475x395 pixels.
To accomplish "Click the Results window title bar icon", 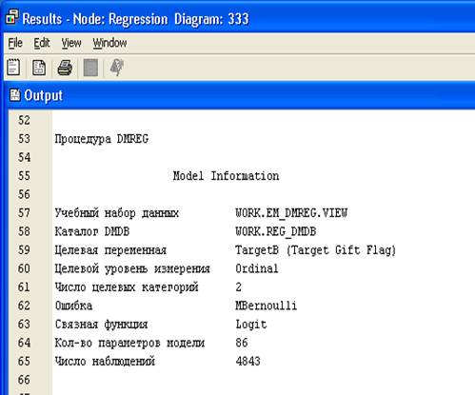I will [x=12, y=17].
